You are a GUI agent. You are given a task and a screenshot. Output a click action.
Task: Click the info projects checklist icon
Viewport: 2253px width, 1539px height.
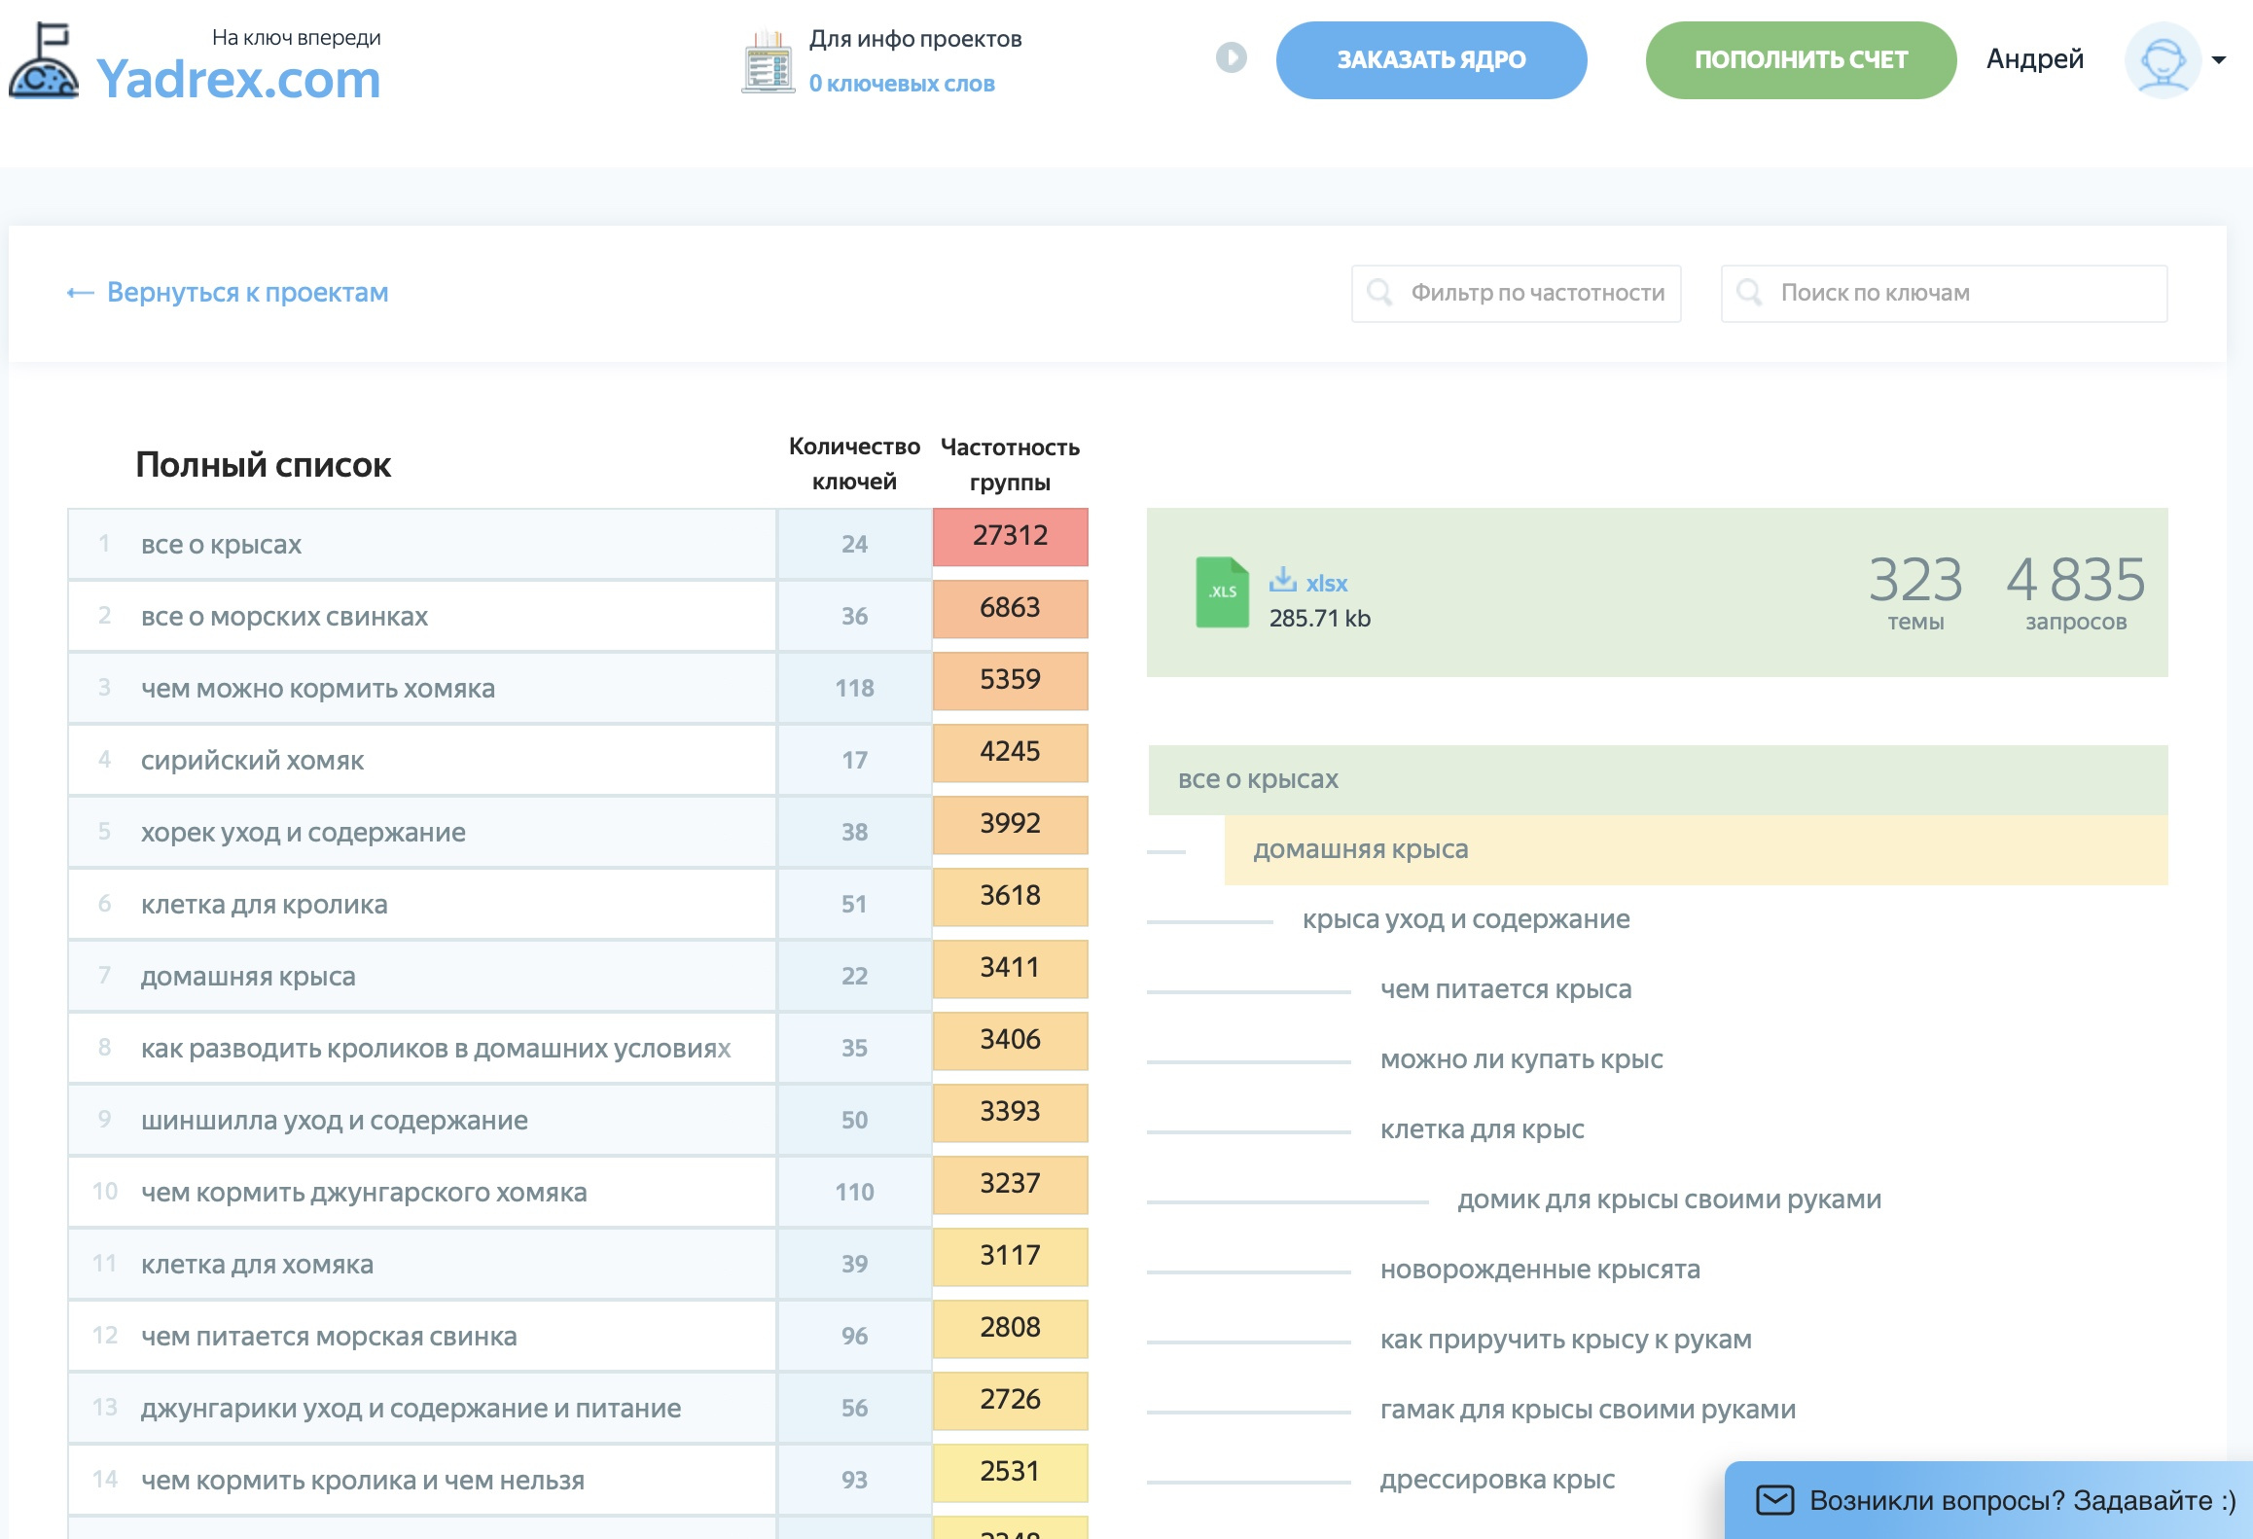coord(768,62)
